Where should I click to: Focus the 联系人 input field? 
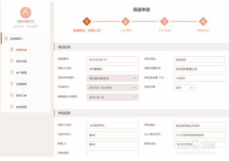(112, 144)
